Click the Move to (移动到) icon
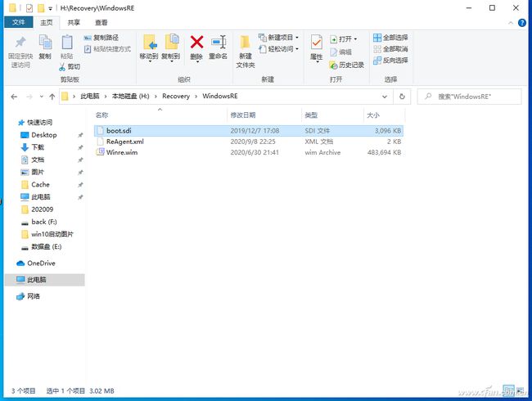The image size is (532, 401). [148, 46]
